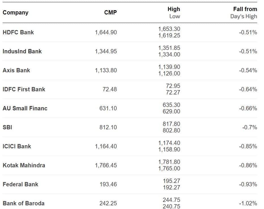The height and width of the screenshot is (209, 264).
Task: Click HDFC Bank's CMP value 1,644.90
Action: 106,32
